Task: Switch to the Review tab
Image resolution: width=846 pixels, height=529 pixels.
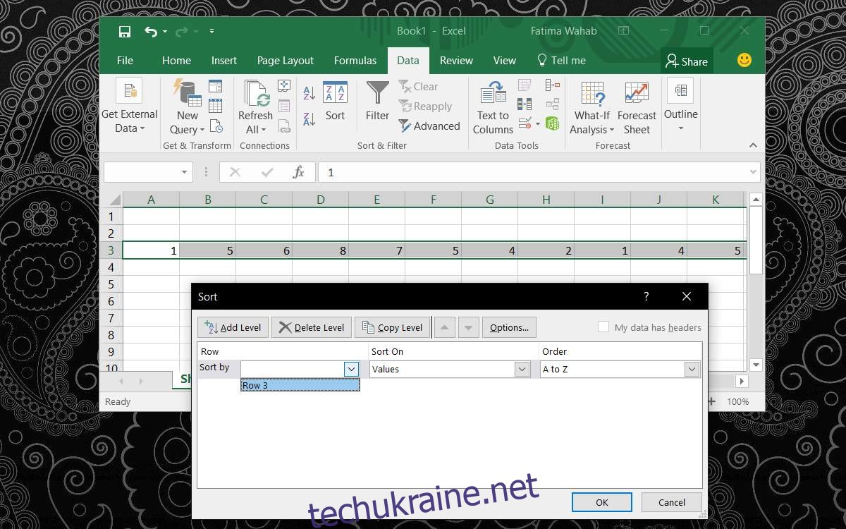Action: coord(456,61)
